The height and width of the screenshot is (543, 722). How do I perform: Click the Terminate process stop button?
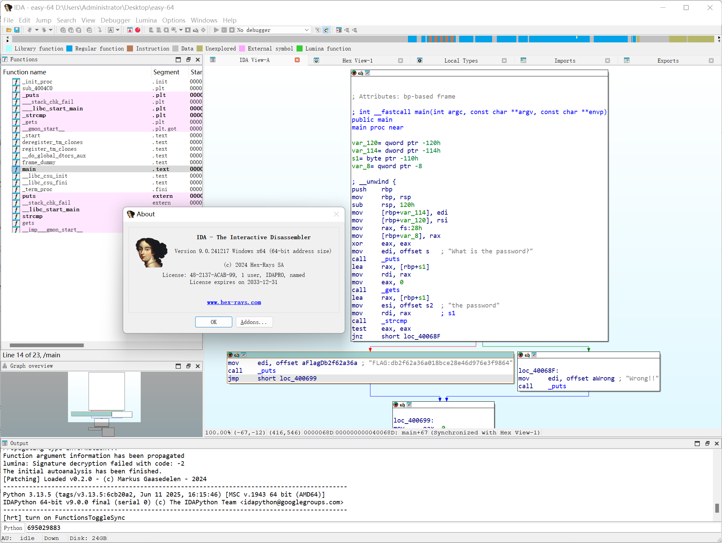(x=232, y=30)
